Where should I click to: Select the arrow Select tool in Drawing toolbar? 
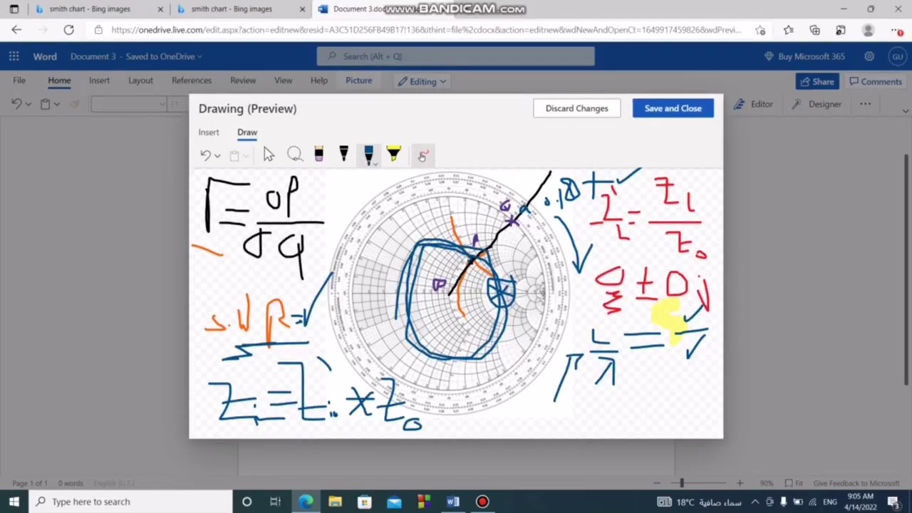coord(268,155)
